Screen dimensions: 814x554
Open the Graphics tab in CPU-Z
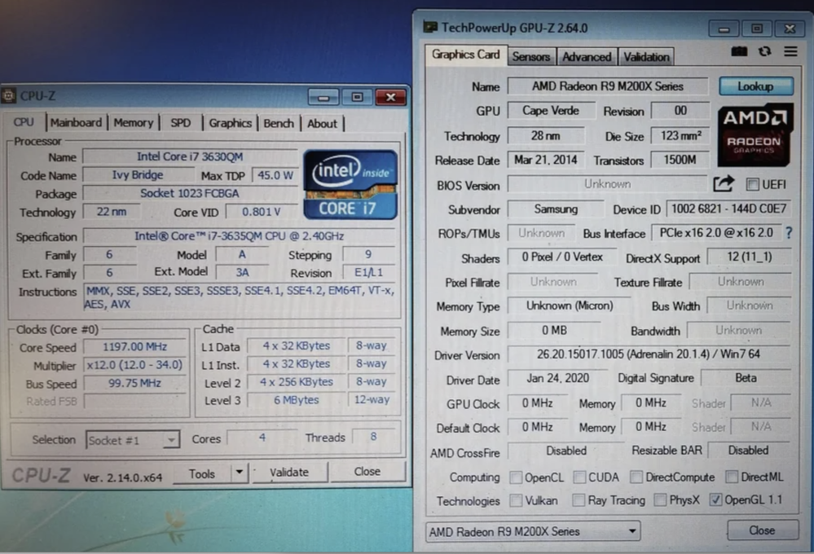point(230,123)
